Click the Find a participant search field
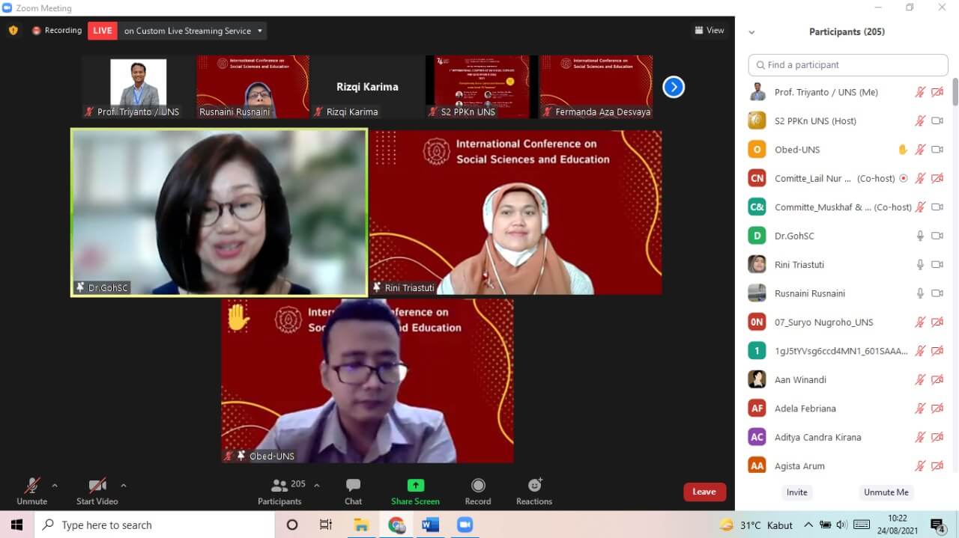Image resolution: width=959 pixels, height=538 pixels. coord(848,65)
